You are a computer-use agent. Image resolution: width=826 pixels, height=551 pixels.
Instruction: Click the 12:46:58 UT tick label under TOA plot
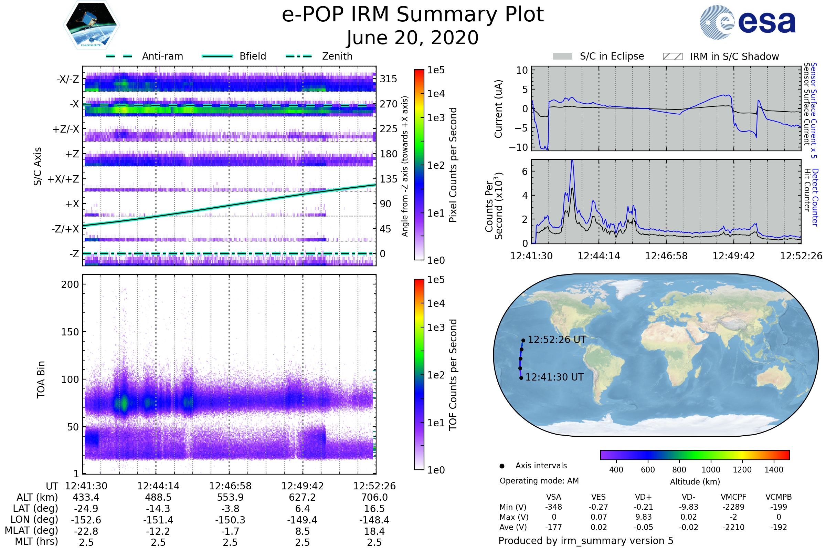[x=230, y=486]
